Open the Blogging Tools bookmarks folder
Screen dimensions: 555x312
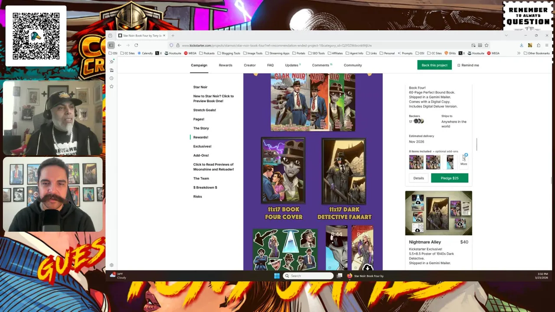pyautogui.click(x=228, y=53)
